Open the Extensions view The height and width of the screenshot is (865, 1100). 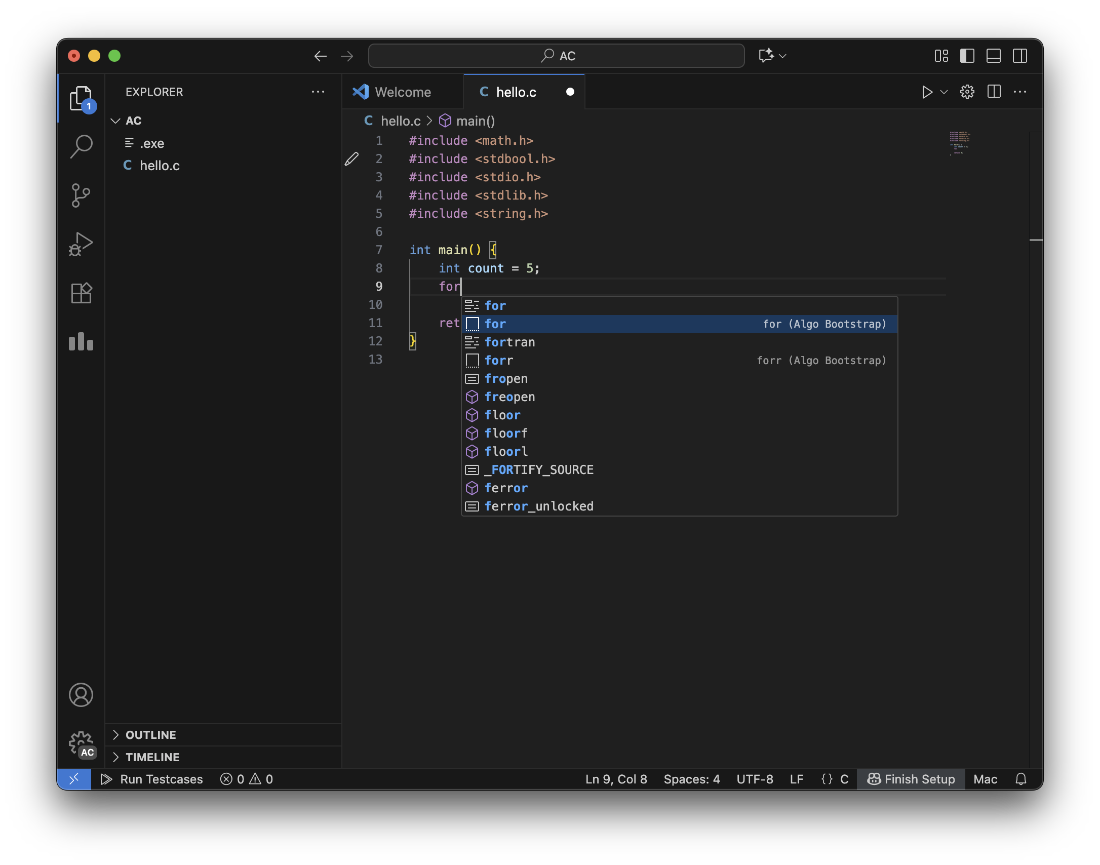coord(81,293)
